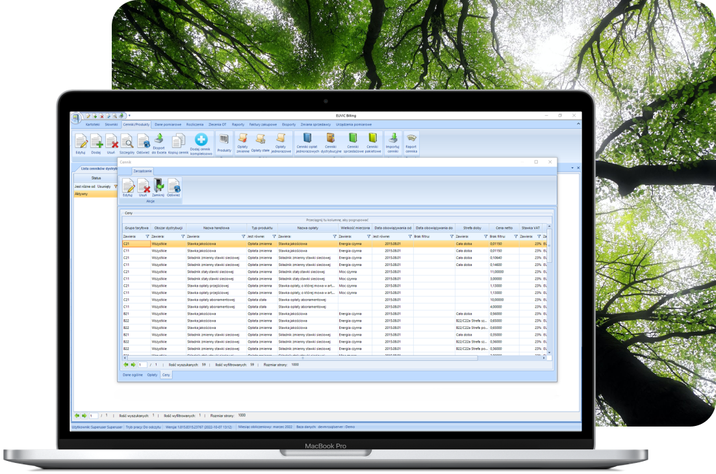Click Eksport do Excela icon
The height and width of the screenshot is (474, 716).
[x=159, y=138]
